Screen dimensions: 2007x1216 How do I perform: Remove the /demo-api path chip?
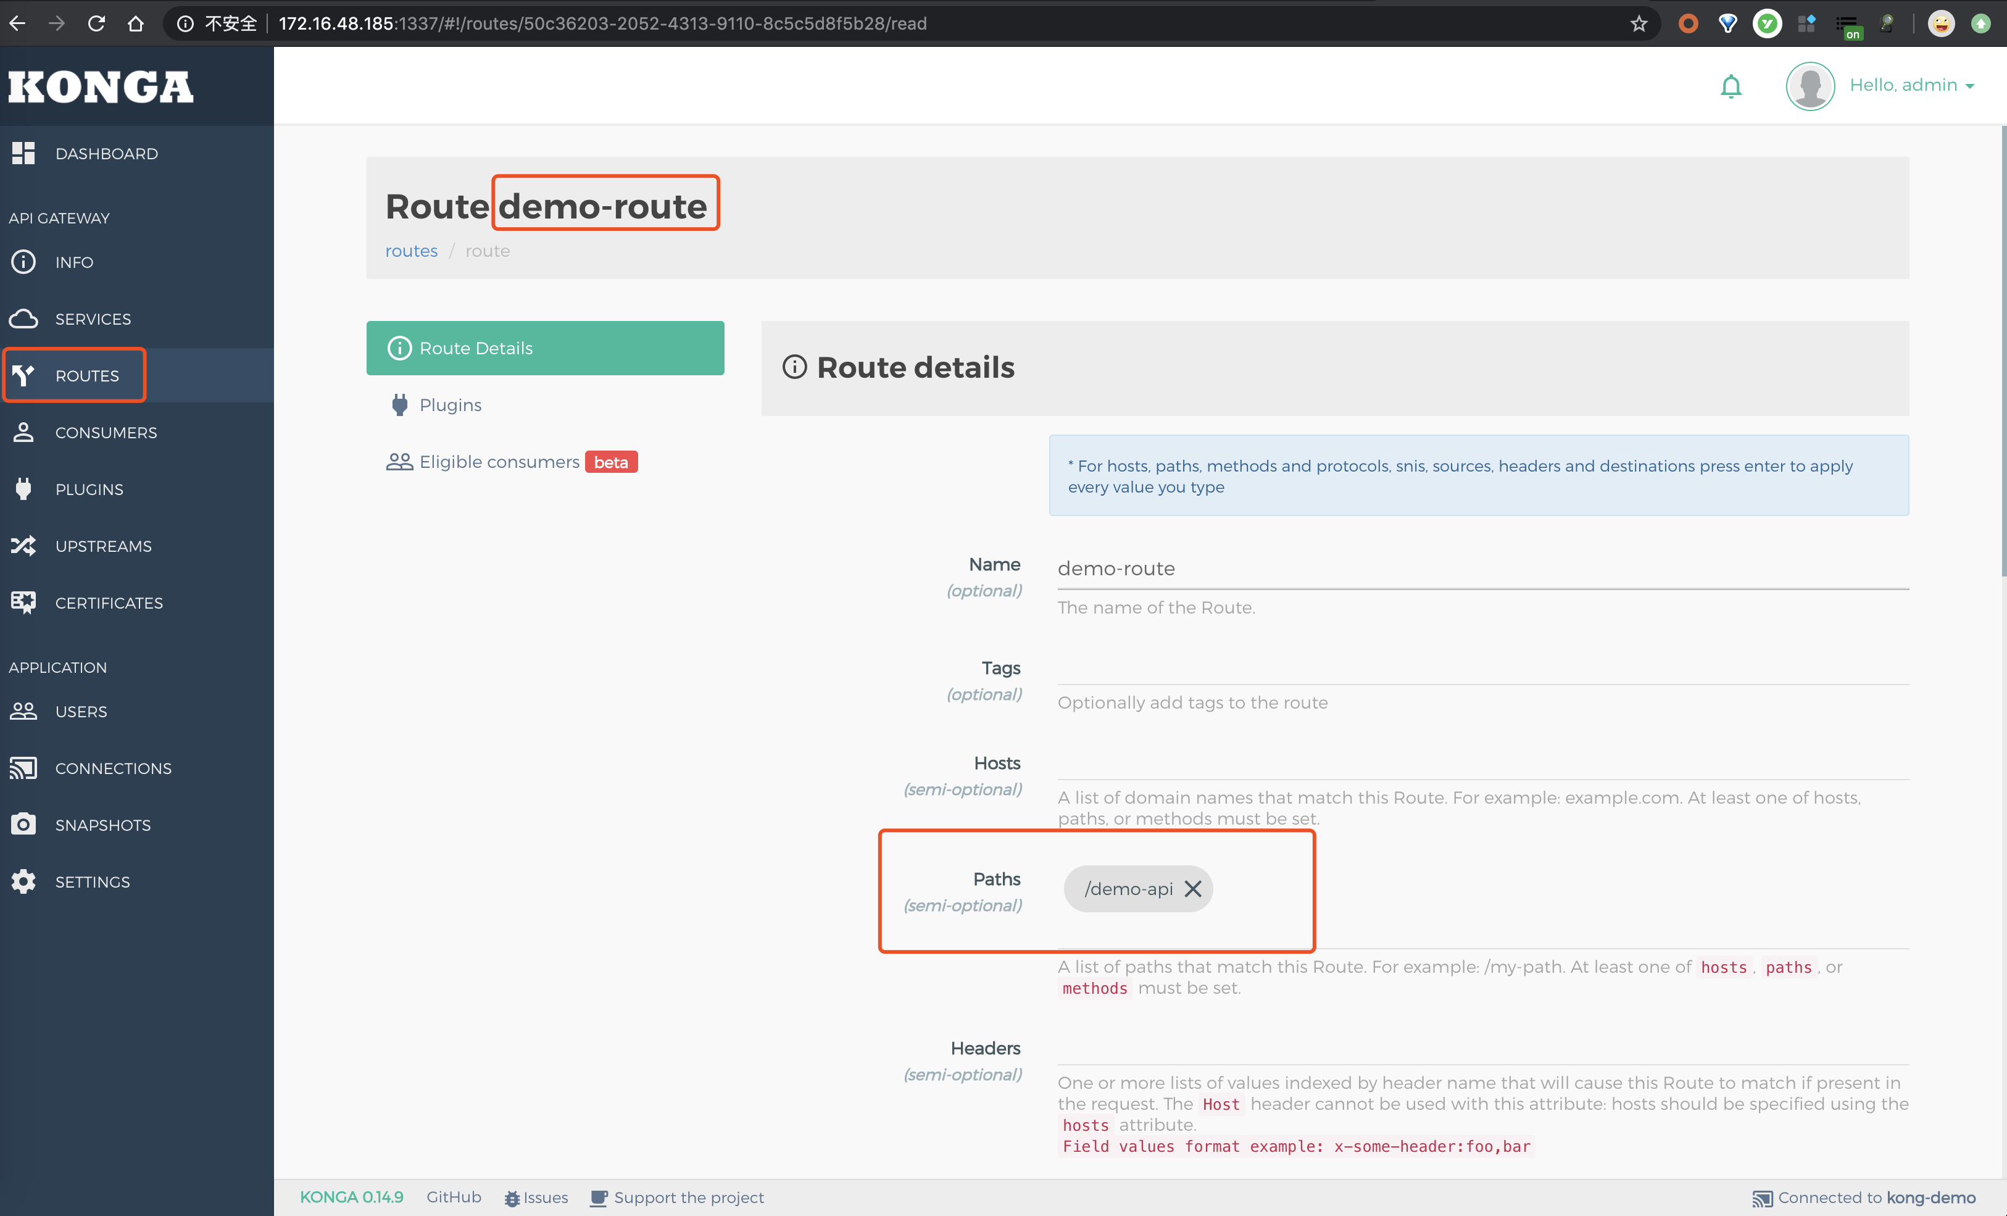(x=1192, y=889)
